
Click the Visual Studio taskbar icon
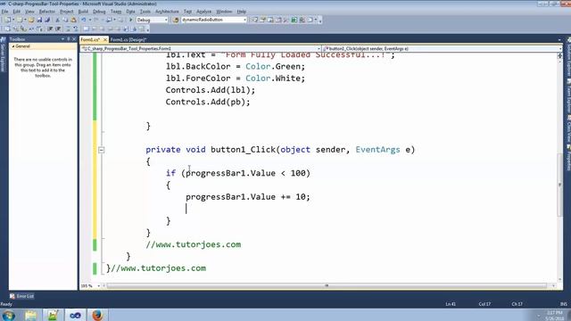(x=75, y=315)
